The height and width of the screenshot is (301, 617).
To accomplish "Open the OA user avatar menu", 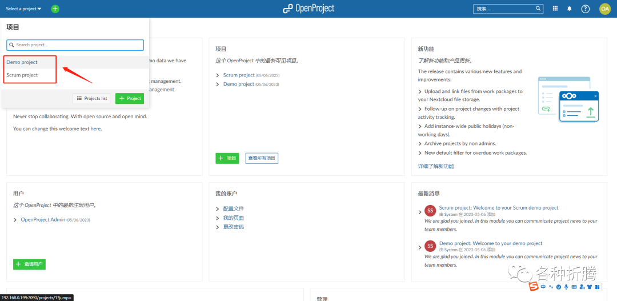I will [605, 9].
